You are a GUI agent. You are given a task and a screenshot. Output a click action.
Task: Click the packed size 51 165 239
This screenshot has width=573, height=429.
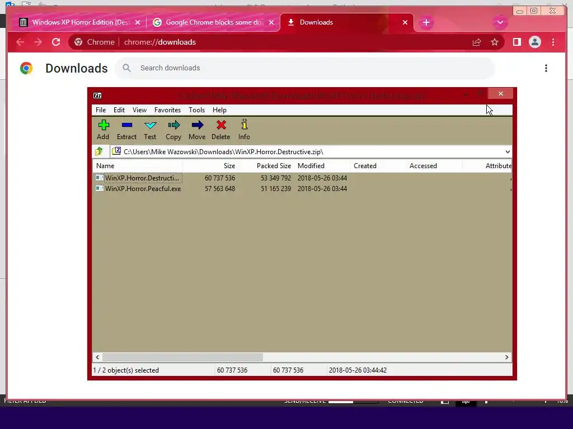point(275,189)
